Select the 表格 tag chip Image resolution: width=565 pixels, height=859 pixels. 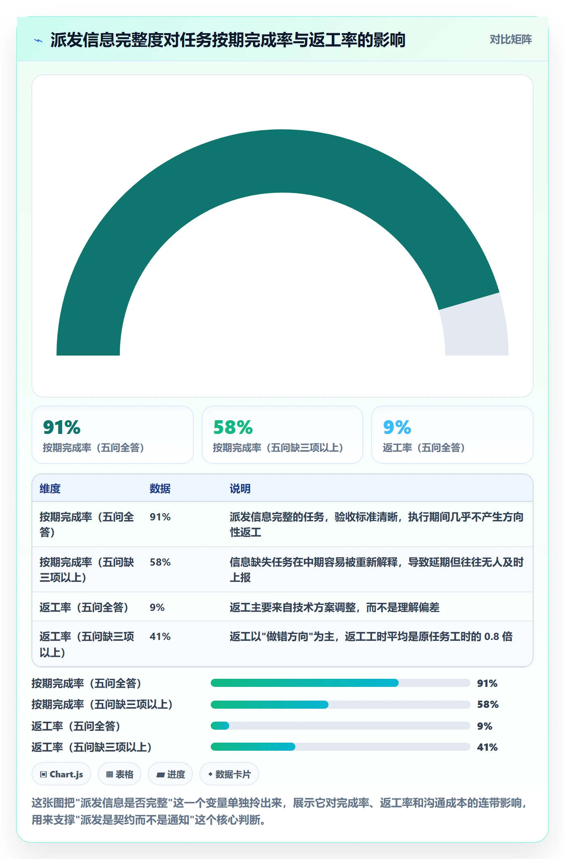click(x=119, y=774)
